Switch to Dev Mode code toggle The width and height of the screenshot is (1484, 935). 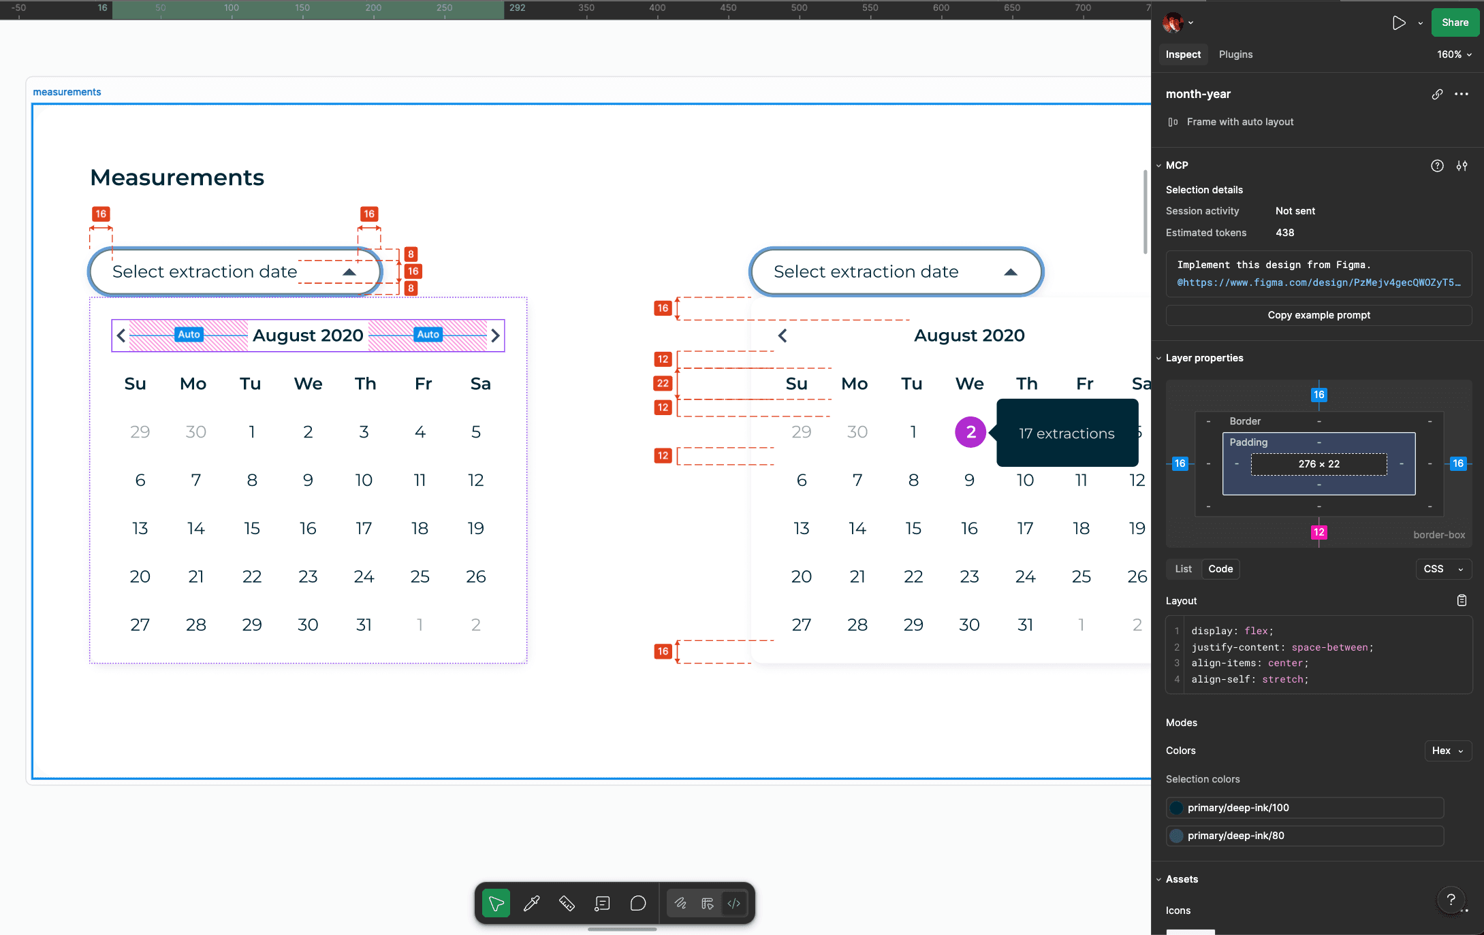point(734,904)
